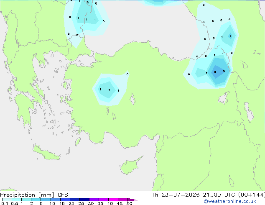Open the weatheronline.co.uk copyright link
Screen dimensions: 265x205
(x=230, y=201)
